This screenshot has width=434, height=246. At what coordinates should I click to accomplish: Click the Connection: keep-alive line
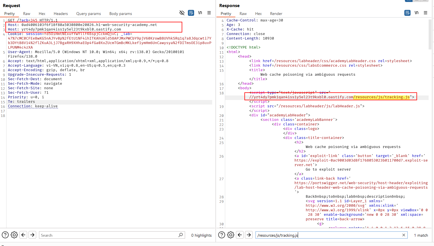pyautogui.click(x=33, y=106)
